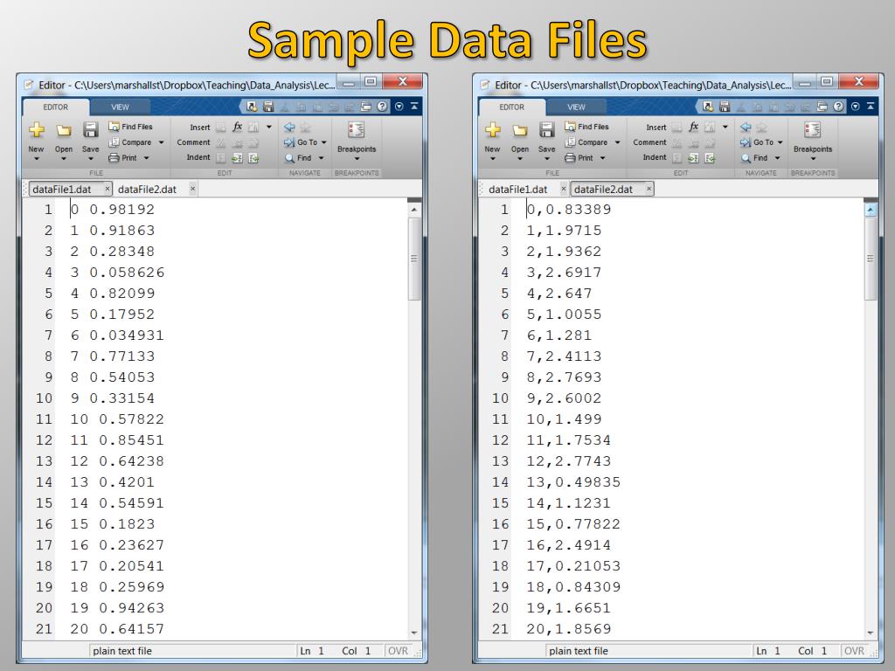Screen dimensions: 895x671
Task: Click the Print button in left editor
Action: tap(123, 157)
